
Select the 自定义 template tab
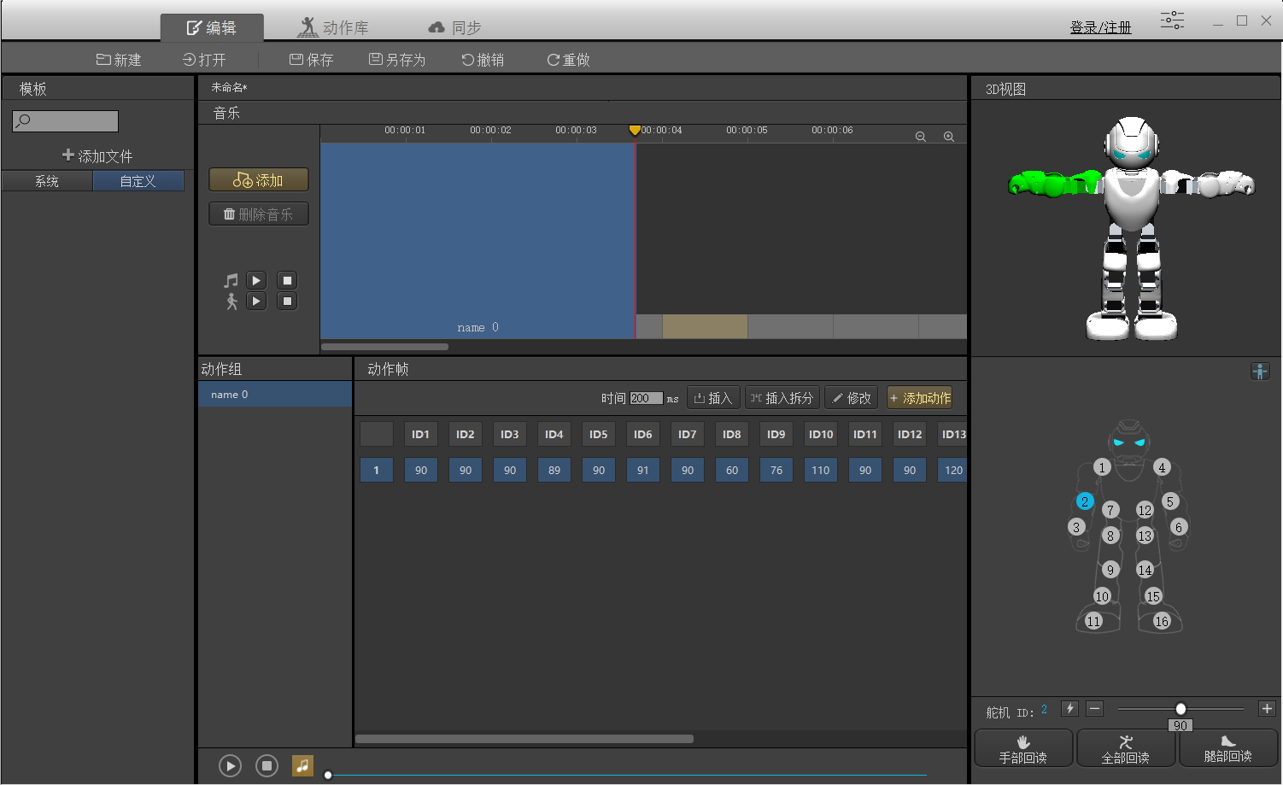138,181
